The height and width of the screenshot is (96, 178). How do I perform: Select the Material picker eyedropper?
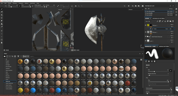(x=2, y=27)
